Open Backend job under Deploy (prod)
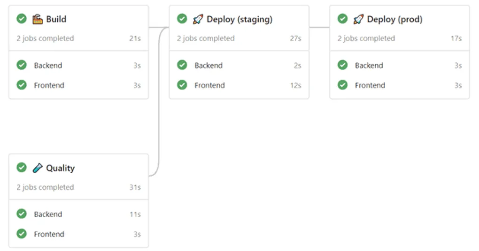The height and width of the screenshot is (251, 479). pyautogui.click(x=400, y=65)
